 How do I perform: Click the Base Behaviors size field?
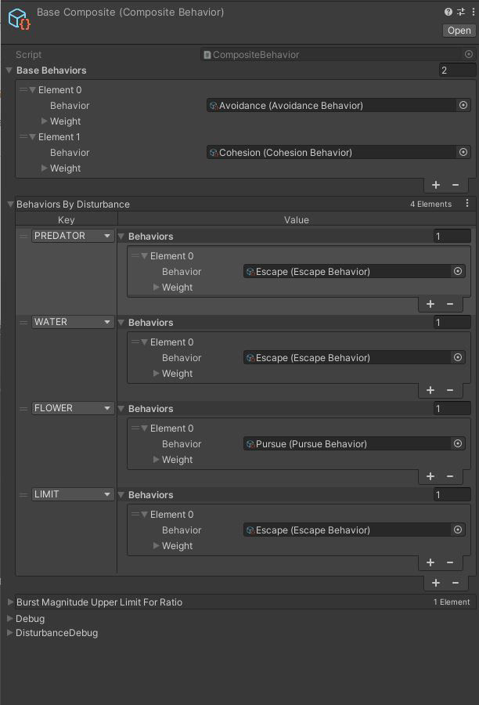point(457,70)
